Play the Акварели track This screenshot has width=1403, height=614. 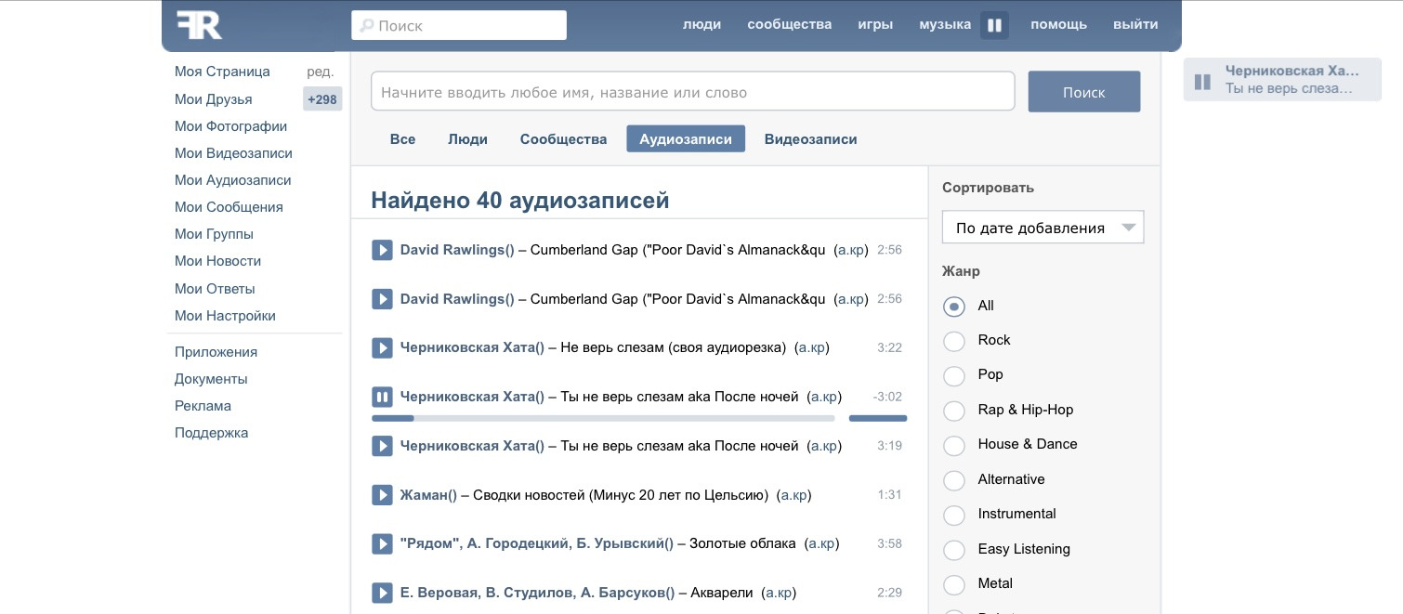tap(382, 594)
